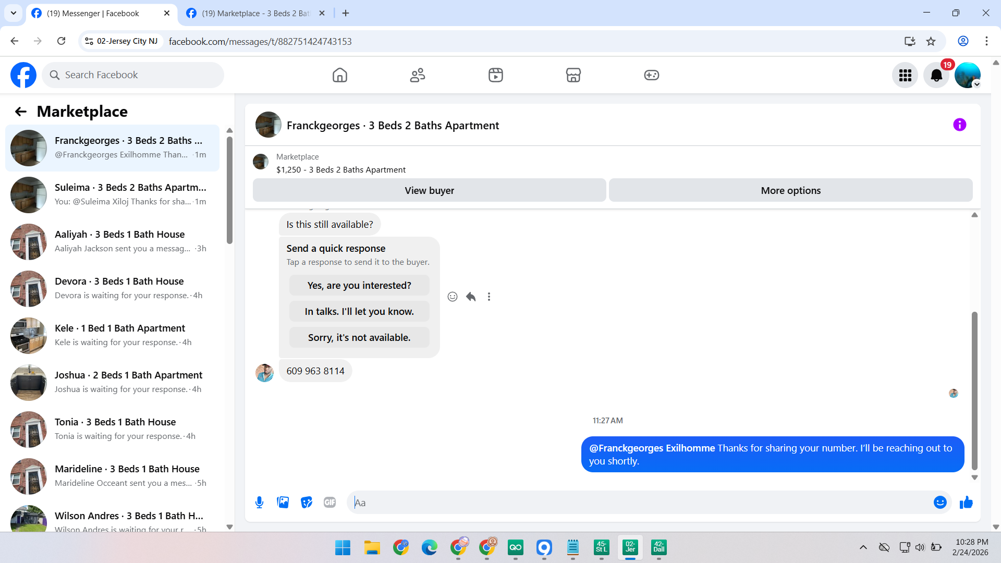The image size is (1001, 563).
Task: Open the Facebook notifications bell
Action: (936, 76)
